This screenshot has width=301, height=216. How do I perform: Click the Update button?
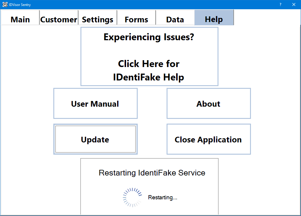point(95,139)
